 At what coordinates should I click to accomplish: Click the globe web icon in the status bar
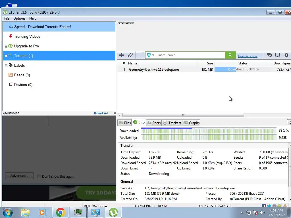274,206
